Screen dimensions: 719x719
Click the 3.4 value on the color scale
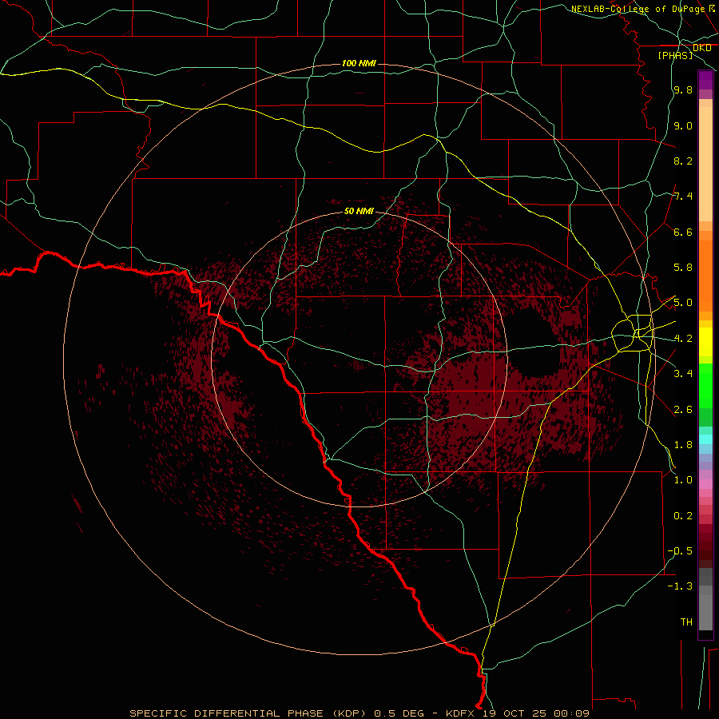pyautogui.click(x=682, y=374)
